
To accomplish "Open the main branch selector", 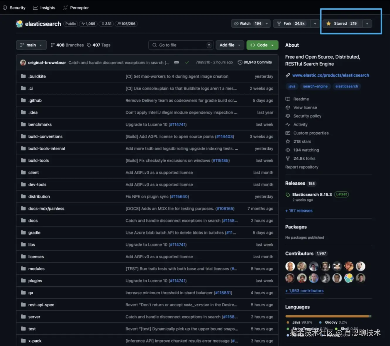I will click(x=31, y=45).
